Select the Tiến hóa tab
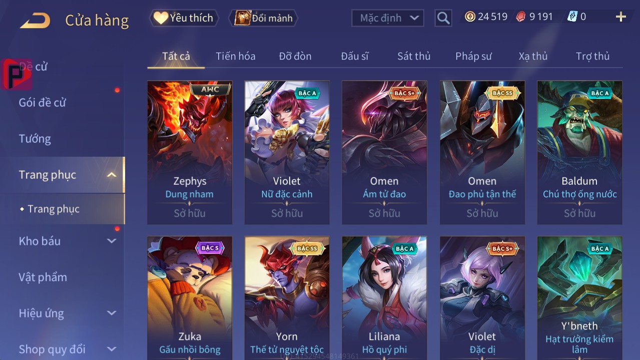The height and width of the screenshot is (360, 640). 236,56
